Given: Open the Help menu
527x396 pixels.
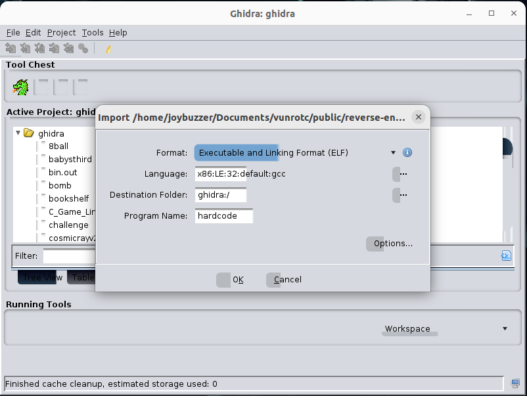Looking at the screenshot, I should (x=118, y=33).
